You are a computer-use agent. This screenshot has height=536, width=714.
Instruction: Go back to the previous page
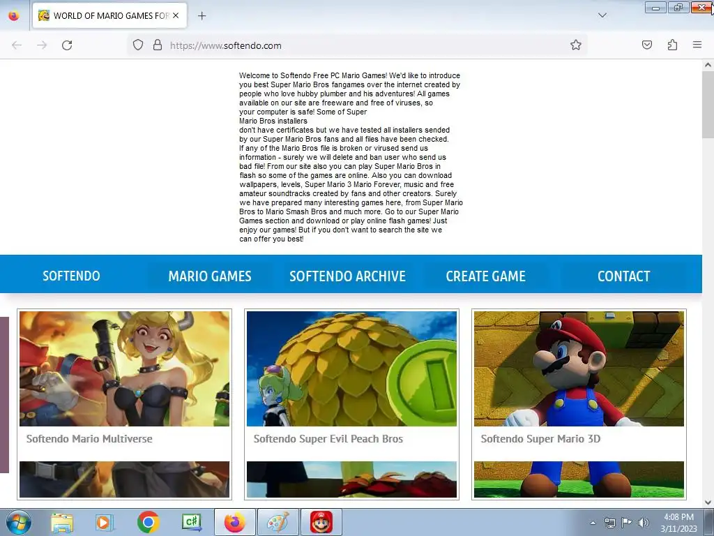click(x=17, y=45)
